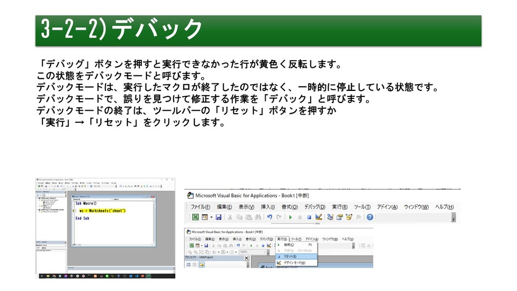The image size is (517, 291).
Task: Open デバッグ(D) menu in lower screenshot
Action: pyautogui.click(x=267, y=239)
